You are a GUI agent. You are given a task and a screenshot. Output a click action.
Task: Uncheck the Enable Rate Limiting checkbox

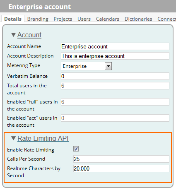pyautogui.click(x=76, y=149)
